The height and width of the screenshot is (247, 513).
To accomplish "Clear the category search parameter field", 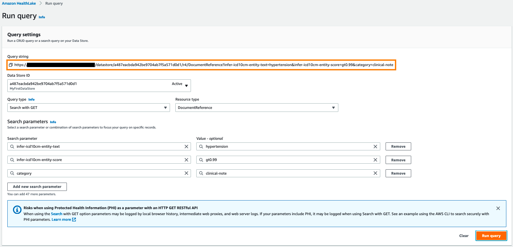I will tap(186, 173).
